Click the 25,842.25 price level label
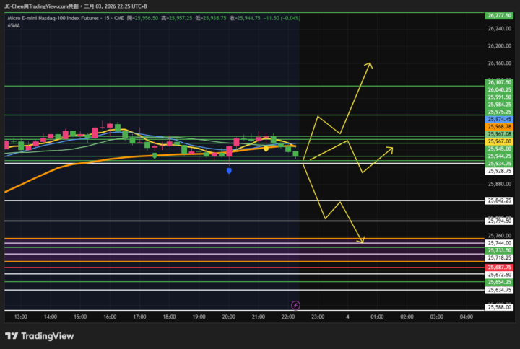 (x=500, y=200)
